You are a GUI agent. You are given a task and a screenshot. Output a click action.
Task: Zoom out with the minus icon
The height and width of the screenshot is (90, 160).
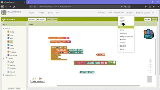pyautogui.click(x=150, y=70)
